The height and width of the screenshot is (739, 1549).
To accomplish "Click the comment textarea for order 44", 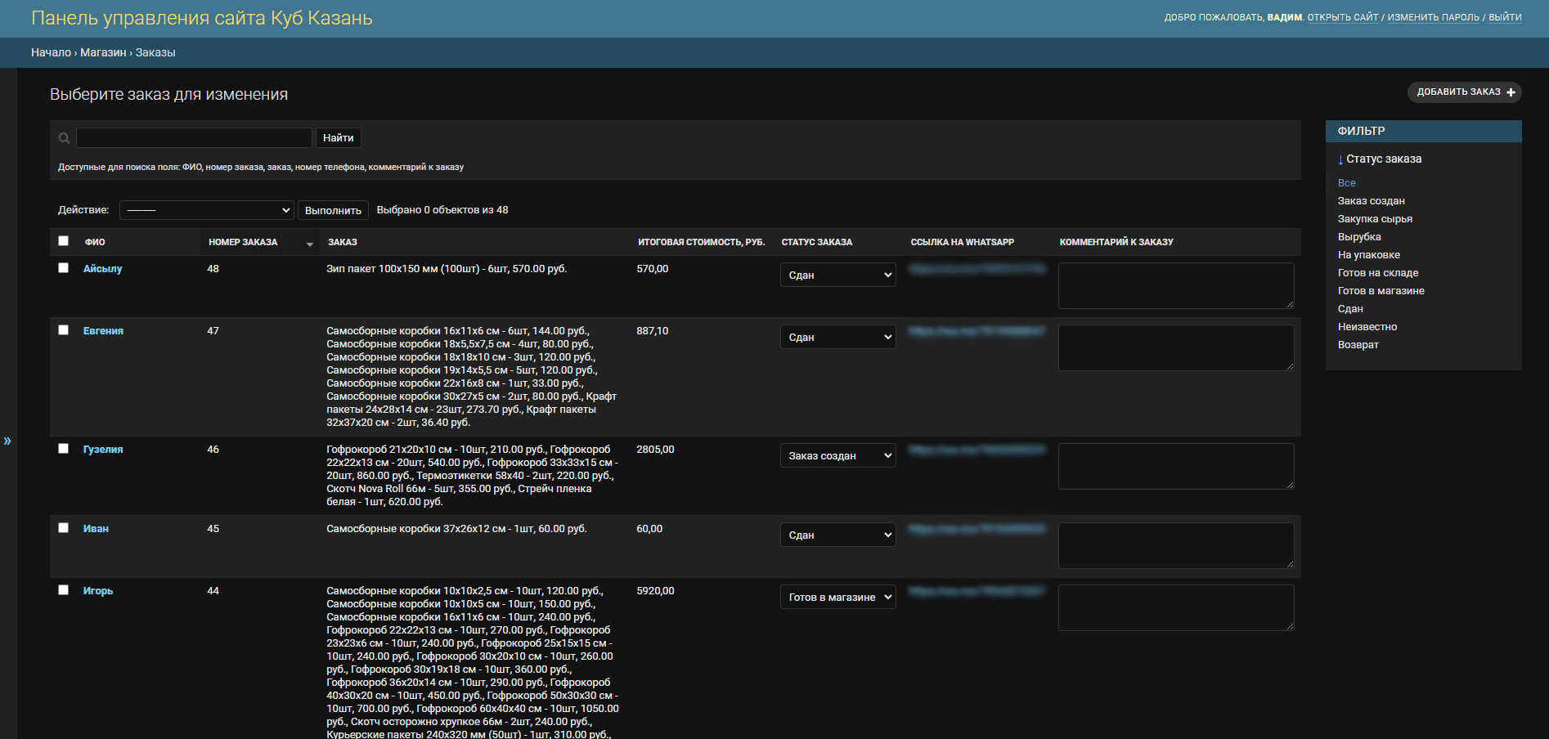I will coord(1176,607).
